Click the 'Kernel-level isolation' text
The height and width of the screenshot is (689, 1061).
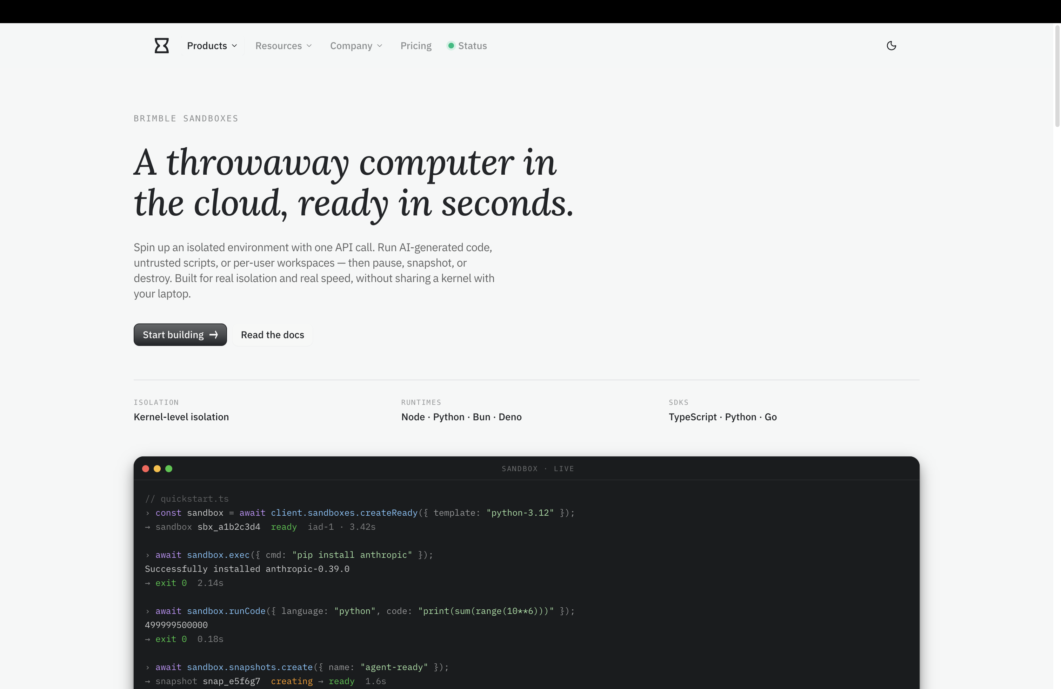point(181,417)
